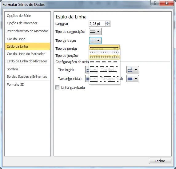Pick the square dot dash style
This screenshot has width=176, height=169.
[x=104, y=57]
